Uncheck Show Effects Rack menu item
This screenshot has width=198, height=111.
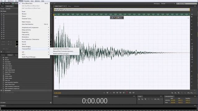34,3
